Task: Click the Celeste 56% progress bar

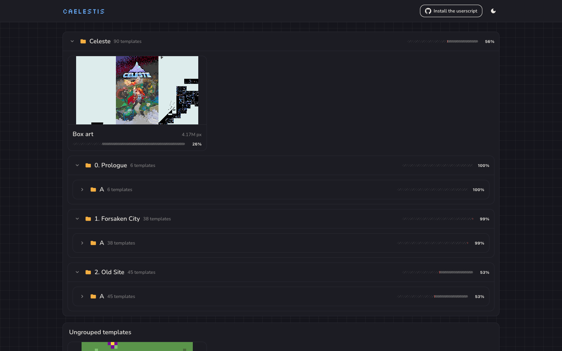Action: coord(443,41)
